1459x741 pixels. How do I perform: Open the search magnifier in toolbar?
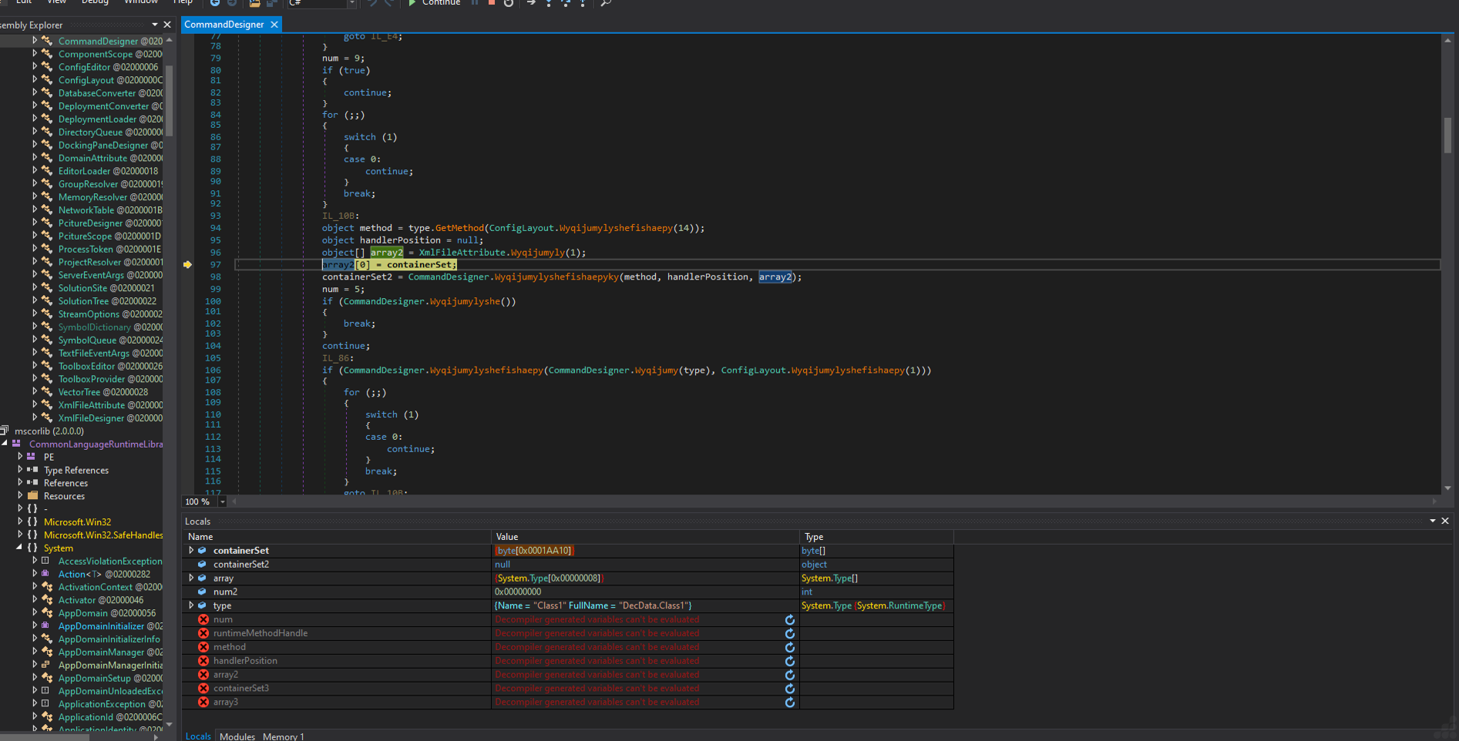pos(606,3)
